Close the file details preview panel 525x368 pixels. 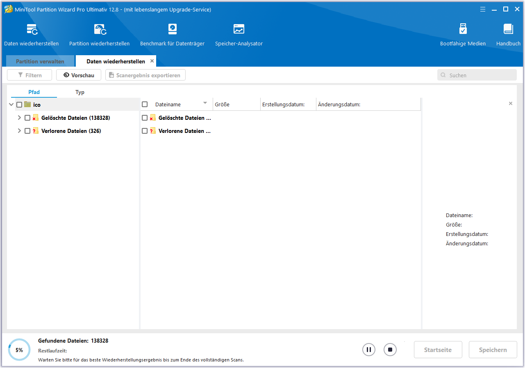[x=511, y=103]
